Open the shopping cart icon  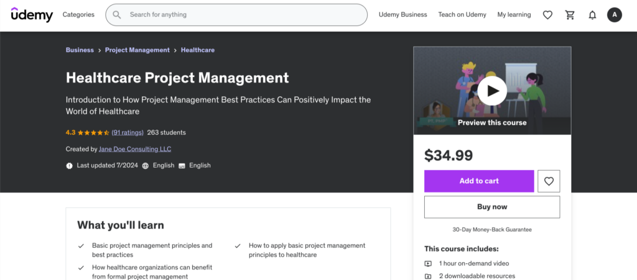click(570, 15)
